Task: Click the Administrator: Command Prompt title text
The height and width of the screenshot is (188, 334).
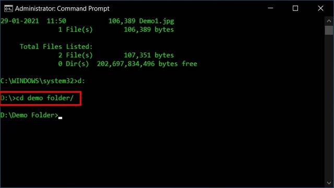Action: 62,8
